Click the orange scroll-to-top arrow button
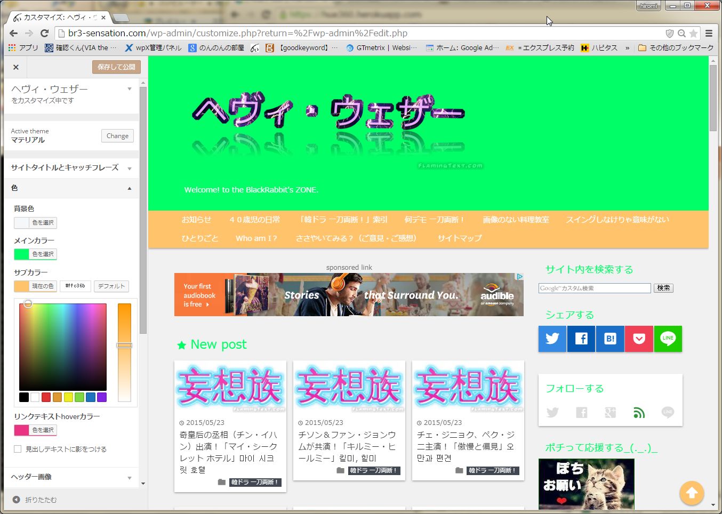Screen dimensions: 722x514 (691, 493)
